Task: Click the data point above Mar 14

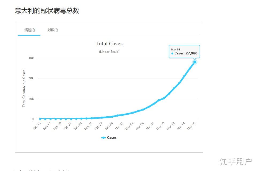Action: click(184, 76)
